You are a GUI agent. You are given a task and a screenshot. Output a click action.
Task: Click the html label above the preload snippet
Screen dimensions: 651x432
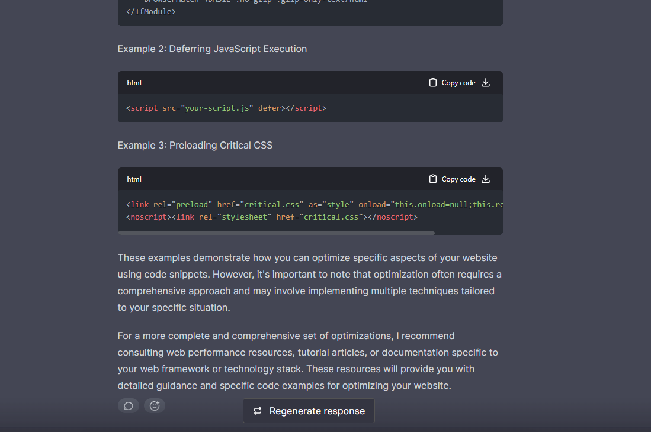[134, 179]
